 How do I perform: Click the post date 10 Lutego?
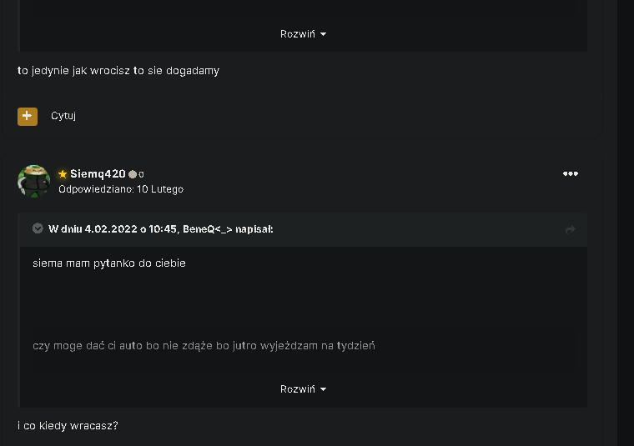160,189
